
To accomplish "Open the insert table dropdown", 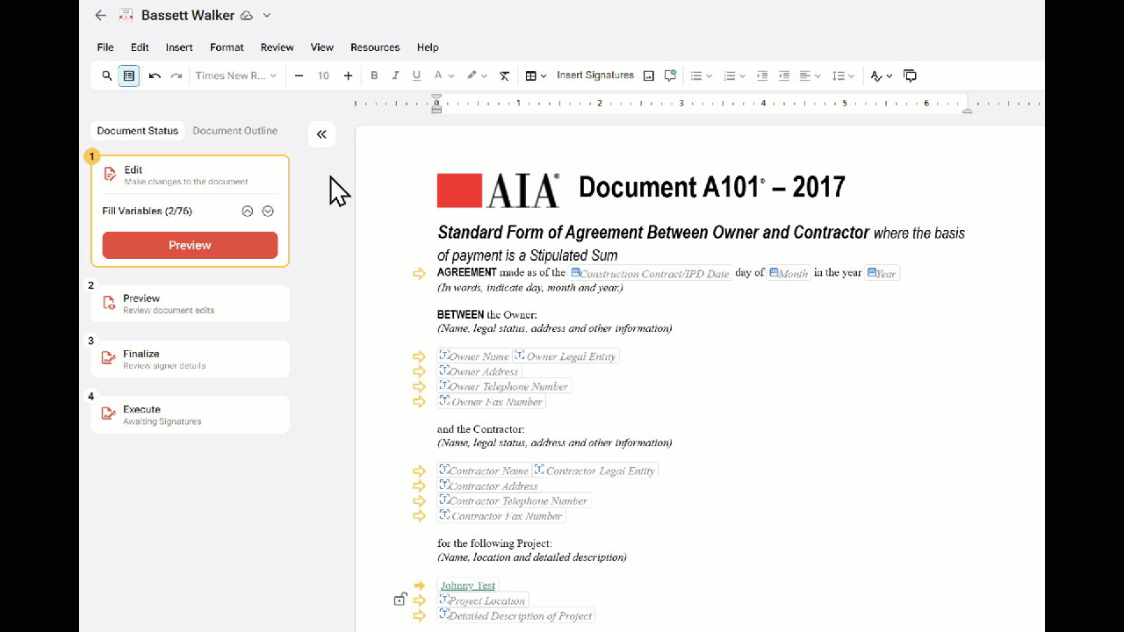I will (536, 76).
